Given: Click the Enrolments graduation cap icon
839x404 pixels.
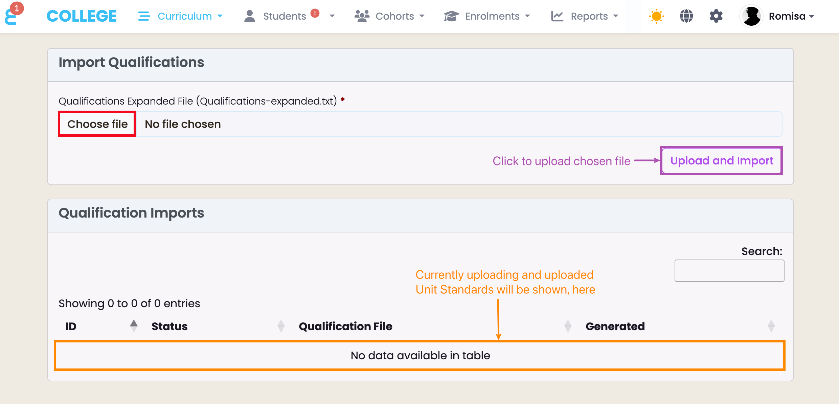Looking at the screenshot, I should pyautogui.click(x=451, y=16).
